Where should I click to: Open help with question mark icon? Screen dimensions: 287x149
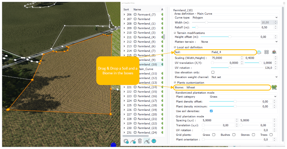pos(154,141)
